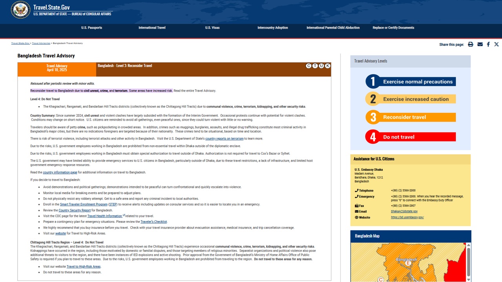Open the International Travel menu

(152, 28)
